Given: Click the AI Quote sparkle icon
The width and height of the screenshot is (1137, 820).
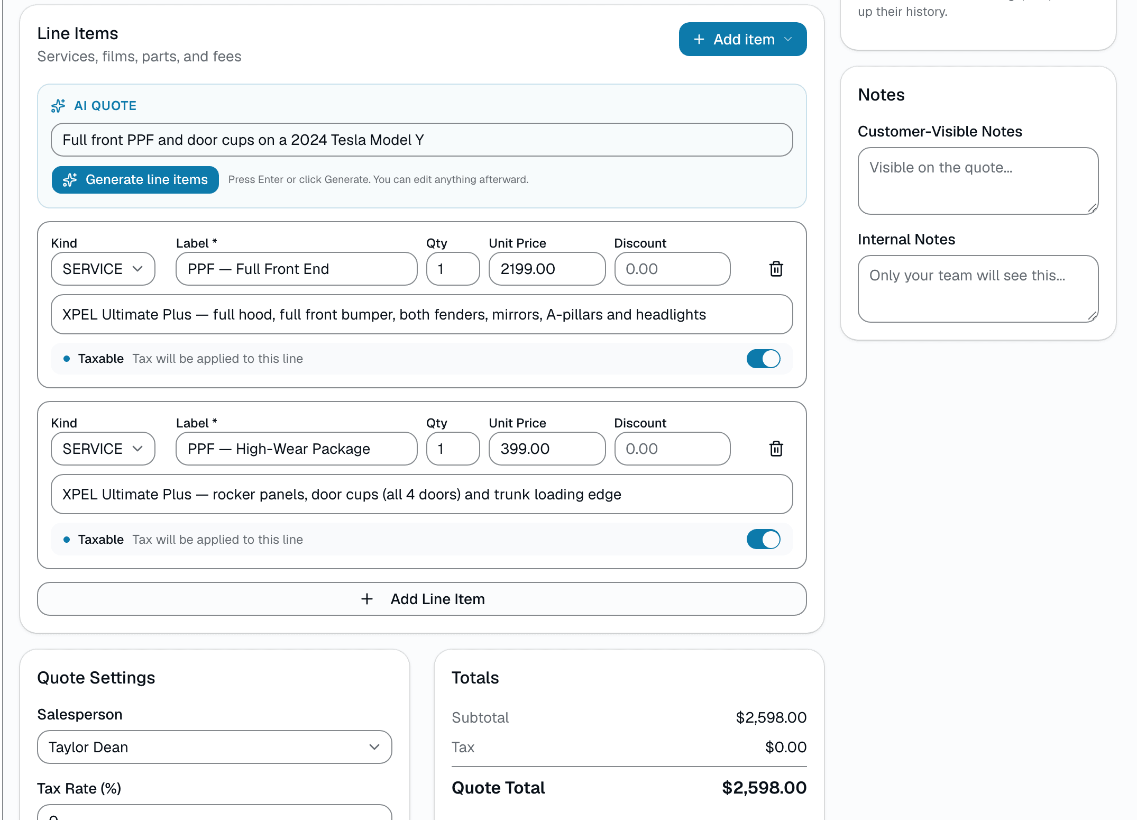Looking at the screenshot, I should tap(58, 106).
